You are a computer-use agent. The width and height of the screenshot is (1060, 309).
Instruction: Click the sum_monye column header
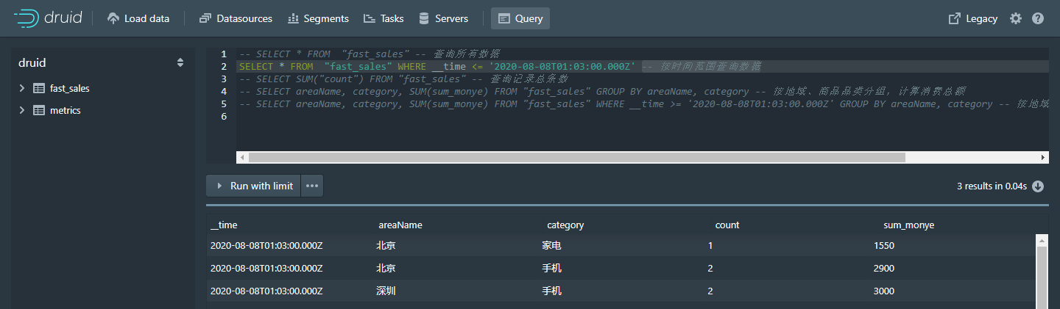tap(908, 225)
